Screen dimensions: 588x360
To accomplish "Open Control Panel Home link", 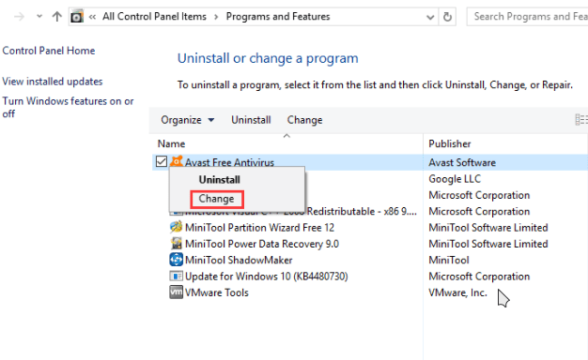I will pos(49,51).
